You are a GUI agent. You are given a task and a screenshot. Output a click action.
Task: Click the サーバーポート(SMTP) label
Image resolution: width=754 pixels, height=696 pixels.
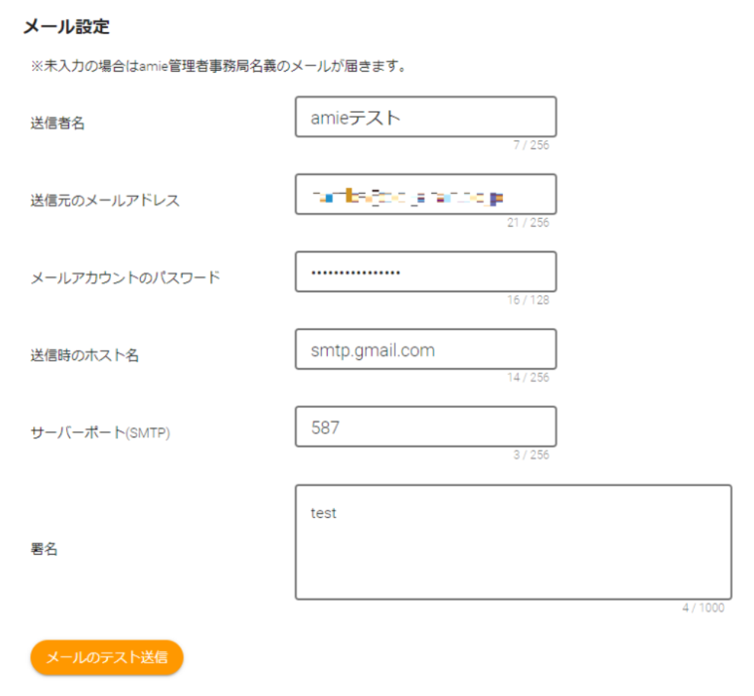point(100,433)
